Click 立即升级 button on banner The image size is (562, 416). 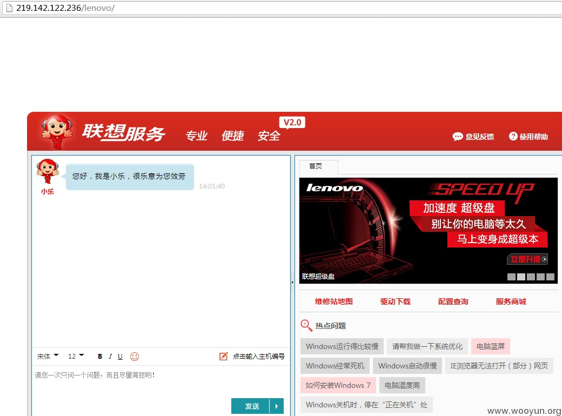(x=527, y=259)
